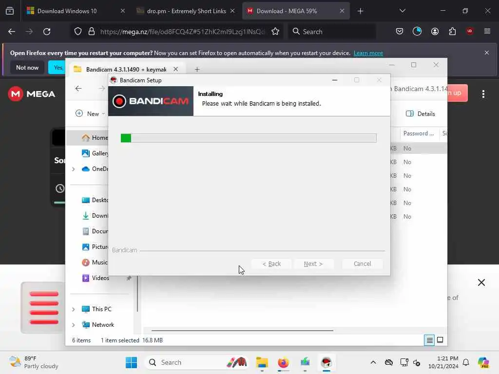This screenshot has height=374, width=499.
Task: Open the Firefox View icon
Action: pyautogui.click(x=10, y=11)
